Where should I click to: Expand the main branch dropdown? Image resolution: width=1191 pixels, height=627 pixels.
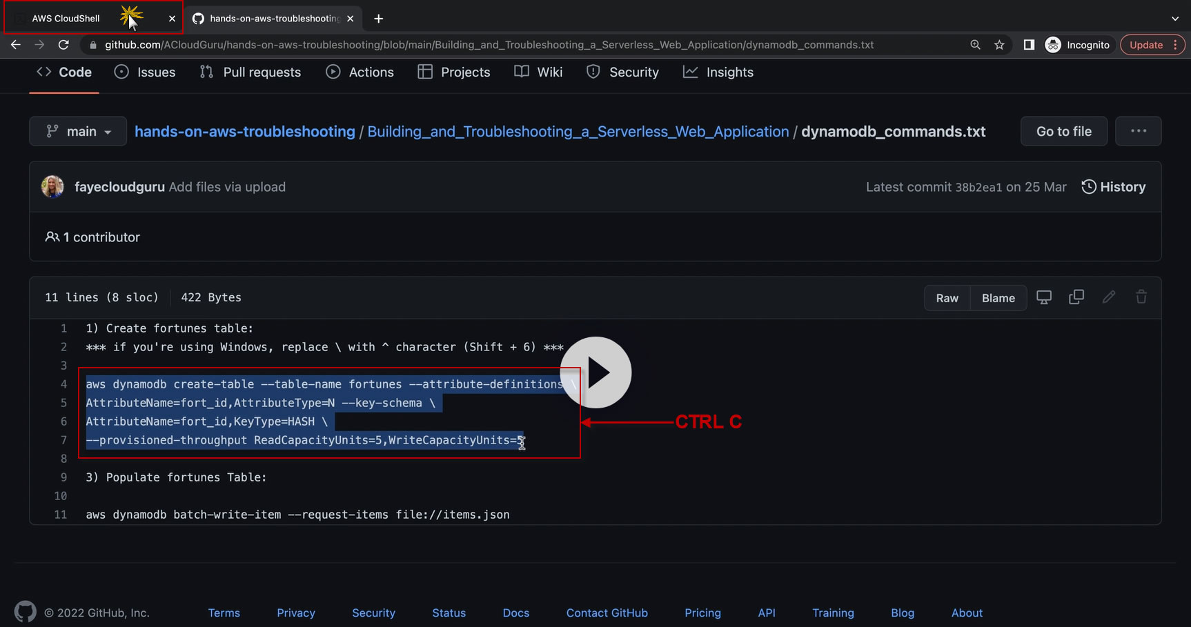tap(78, 131)
